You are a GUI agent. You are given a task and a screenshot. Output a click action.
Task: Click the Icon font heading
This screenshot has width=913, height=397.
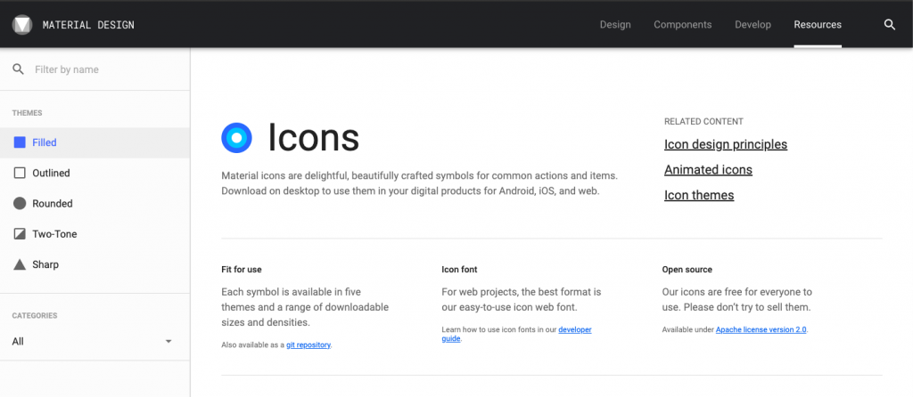tap(459, 270)
